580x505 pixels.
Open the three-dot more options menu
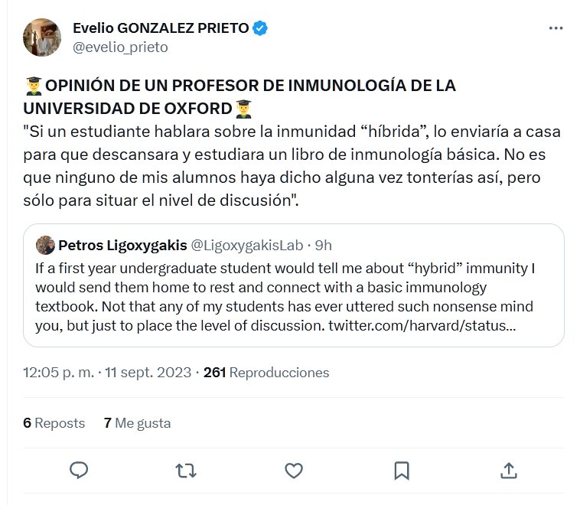point(556,28)
